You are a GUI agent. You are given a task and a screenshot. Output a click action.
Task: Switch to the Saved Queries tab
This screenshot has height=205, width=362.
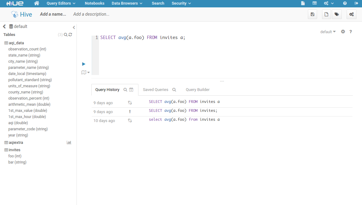pyautogui.click(x=156, y=90)
